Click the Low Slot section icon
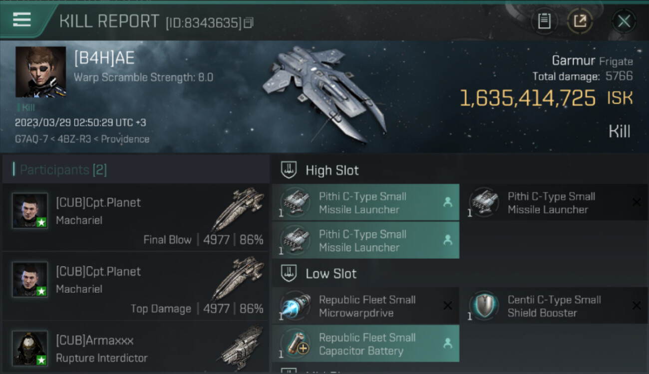 coord(289,273)
